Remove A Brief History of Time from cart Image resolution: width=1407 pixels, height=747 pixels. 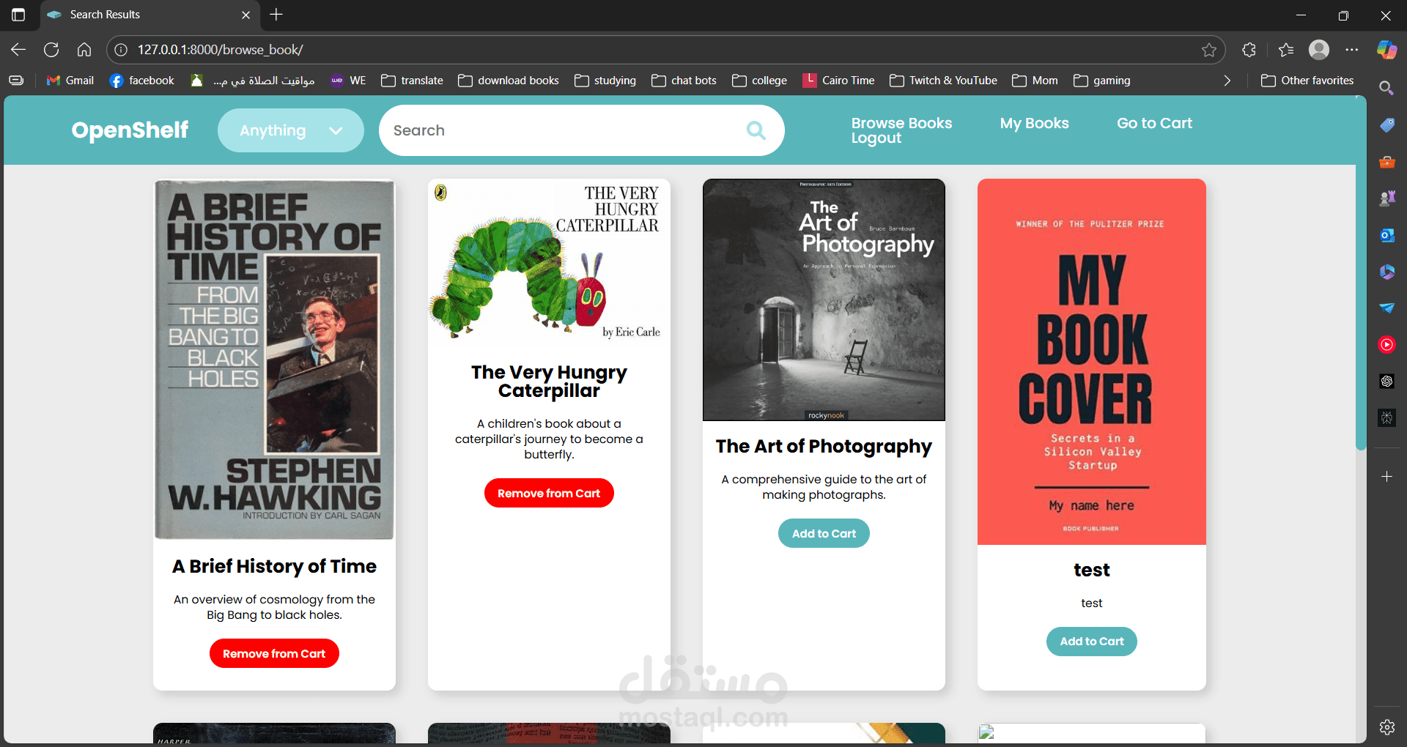[274, 653]
